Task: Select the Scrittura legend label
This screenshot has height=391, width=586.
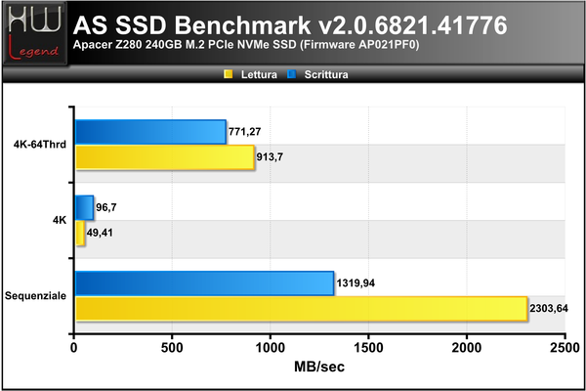Action: (326, 74)
